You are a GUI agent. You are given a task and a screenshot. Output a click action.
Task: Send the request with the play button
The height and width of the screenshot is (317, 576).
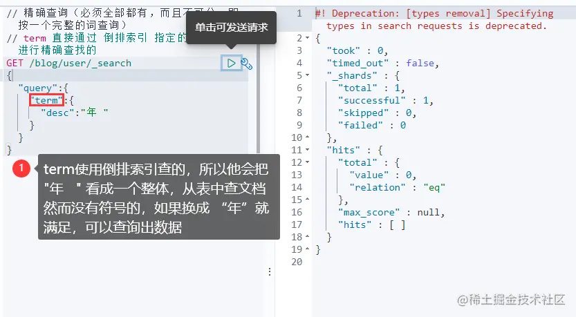coord(231,63)
